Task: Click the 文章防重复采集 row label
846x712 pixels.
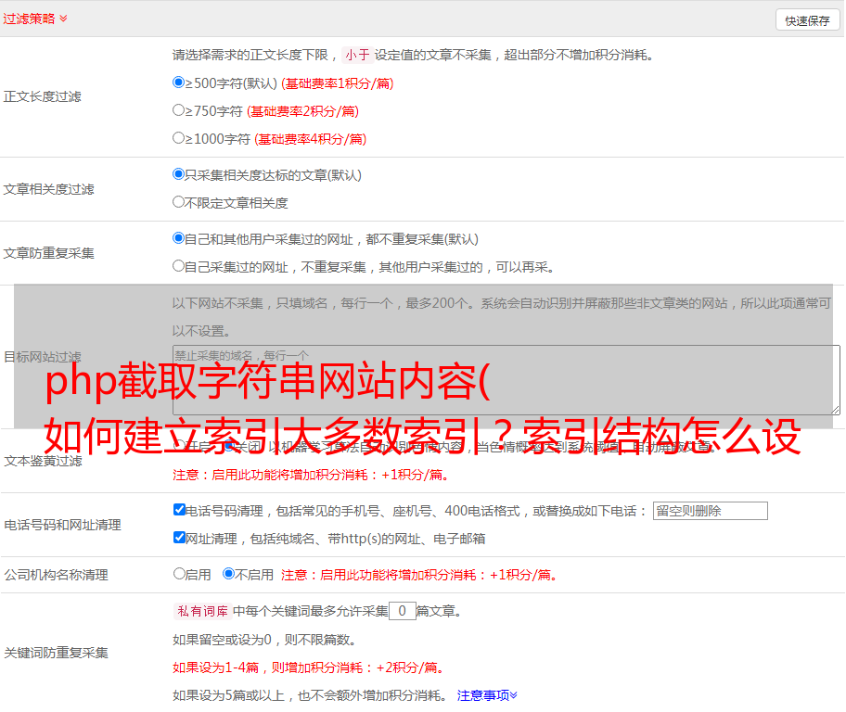Action: (x=48, y=253)
